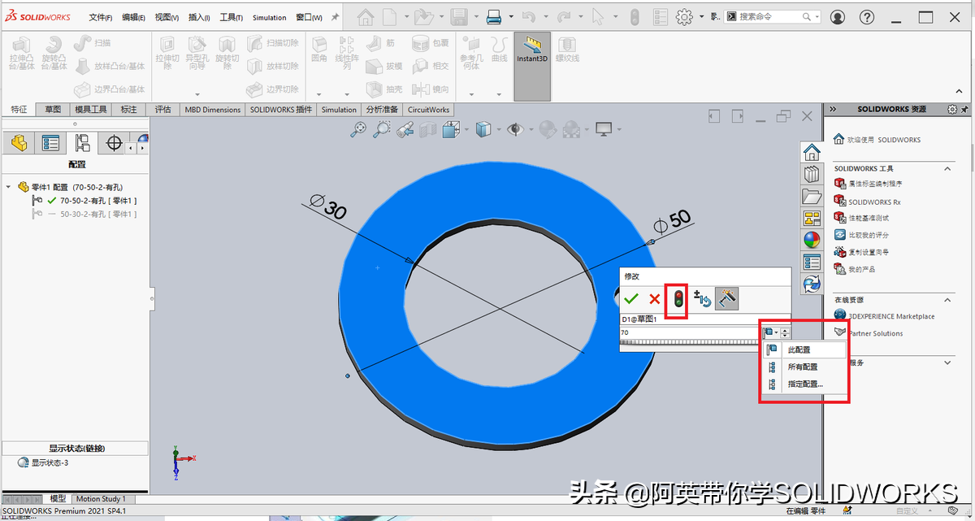The width and height of the screenshot is (975, 521).
Task: Click the Home icon in the top toolbar
Action: (x=366, y=17)
